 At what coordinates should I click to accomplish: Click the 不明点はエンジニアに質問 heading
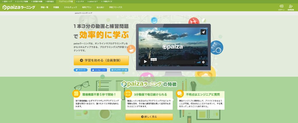pyautogui.click(x=203, y=94)
